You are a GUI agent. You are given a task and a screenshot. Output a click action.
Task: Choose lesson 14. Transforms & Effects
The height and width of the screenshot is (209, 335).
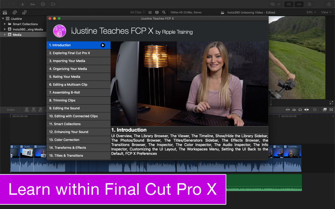(x=78, y=148)
